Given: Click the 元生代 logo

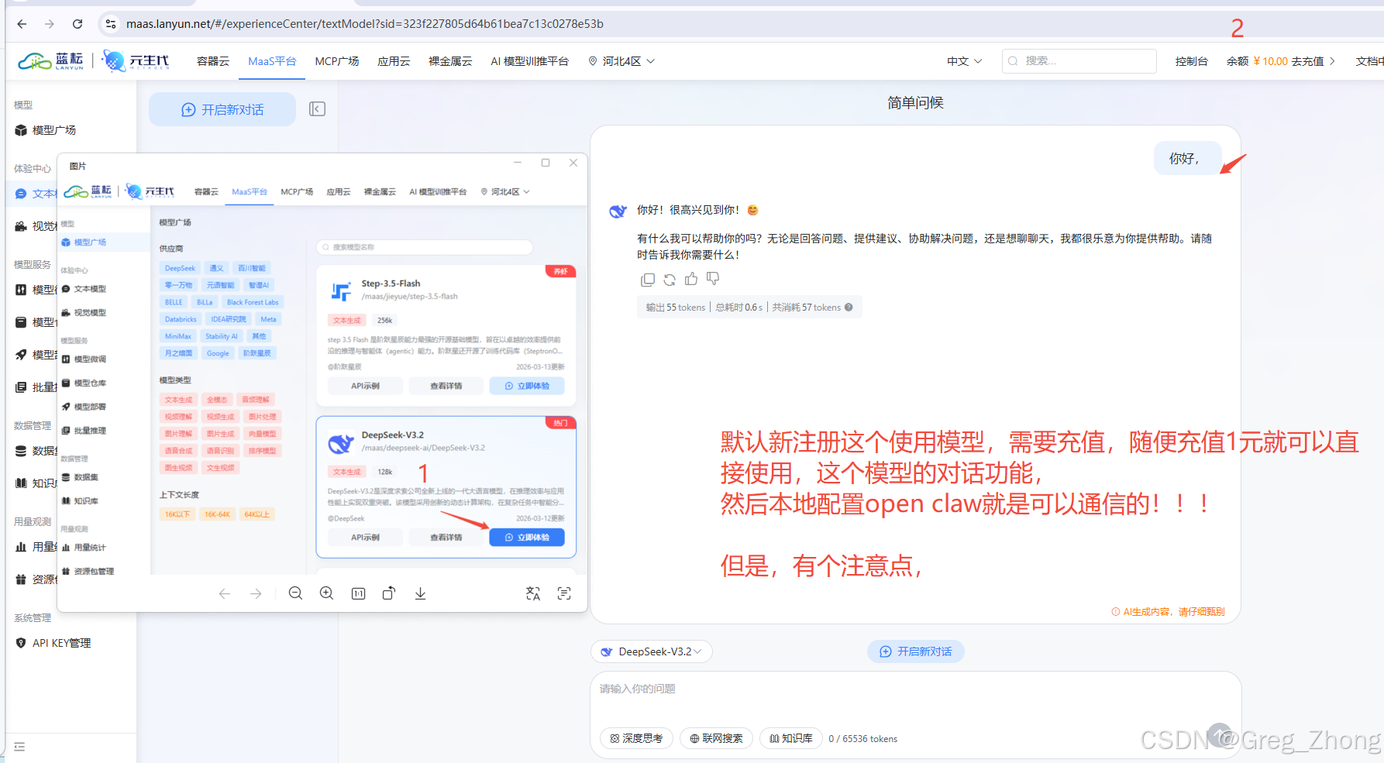Looking at the screenshot, I should [136, 60].
